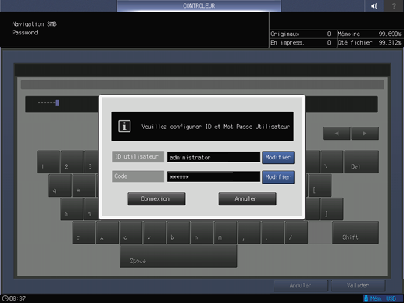The height and width of the screenshot is (303, 404).
Task: Tap the c key on keyboard
Action: pos(130,233)
